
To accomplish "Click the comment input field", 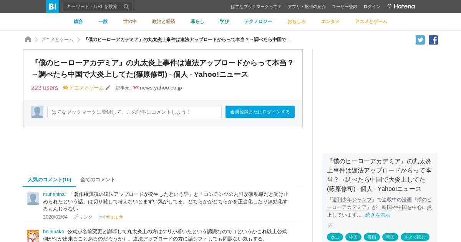I will click(134, 112).
